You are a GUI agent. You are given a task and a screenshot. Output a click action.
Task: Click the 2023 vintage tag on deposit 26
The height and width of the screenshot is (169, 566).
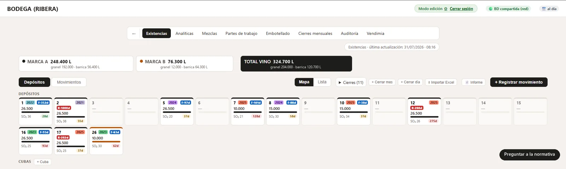103,132
